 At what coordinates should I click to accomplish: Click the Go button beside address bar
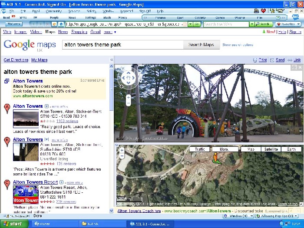point(197,24)
